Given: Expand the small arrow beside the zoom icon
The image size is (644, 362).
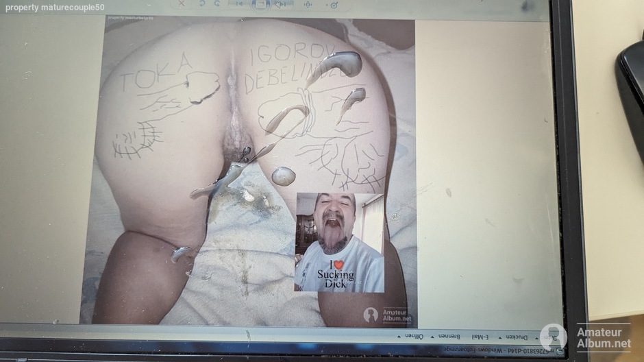Looking at the screenshot, I should (x=327, y=5).
